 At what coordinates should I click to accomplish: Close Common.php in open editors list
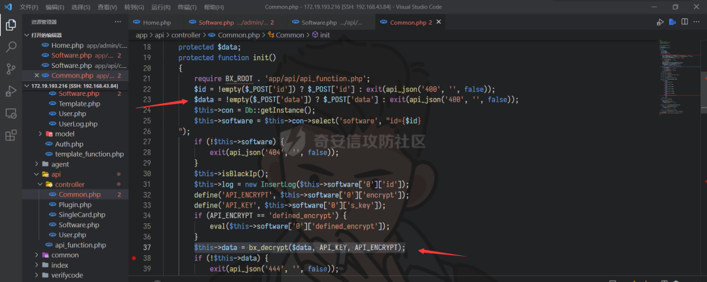[37, 75]
